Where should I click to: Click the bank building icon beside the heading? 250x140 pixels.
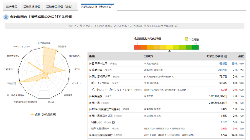[x=6, y=17]
